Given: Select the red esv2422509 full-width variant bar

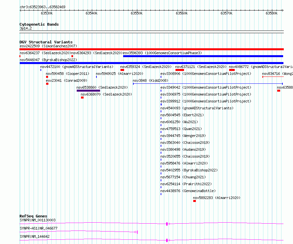Looking at the screenshot, I should (151, 49).
